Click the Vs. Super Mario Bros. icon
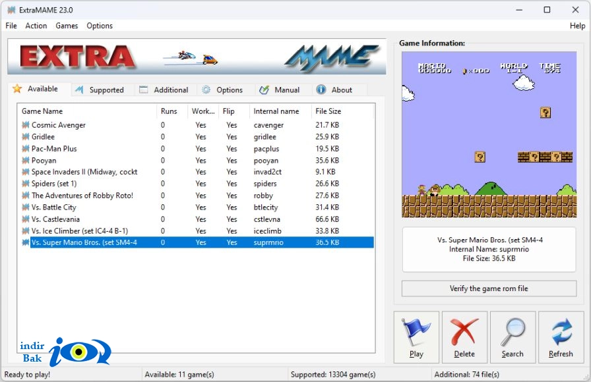591x382 pixels. coord(26,242)
